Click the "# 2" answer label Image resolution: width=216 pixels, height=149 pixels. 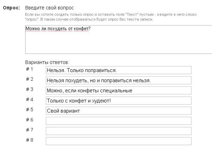pyautogui.click(x=30, y=79)
